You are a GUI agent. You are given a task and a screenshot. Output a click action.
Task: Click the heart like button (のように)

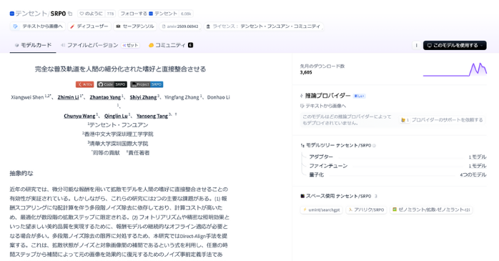point(92,14)
